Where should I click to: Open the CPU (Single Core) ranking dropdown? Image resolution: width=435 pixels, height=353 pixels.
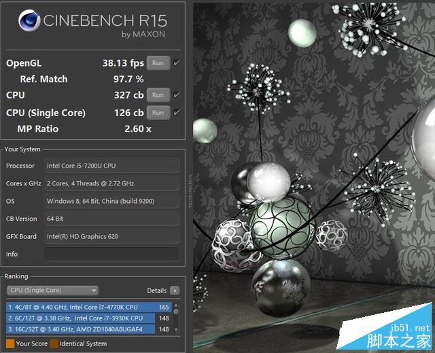click(52, 291)
